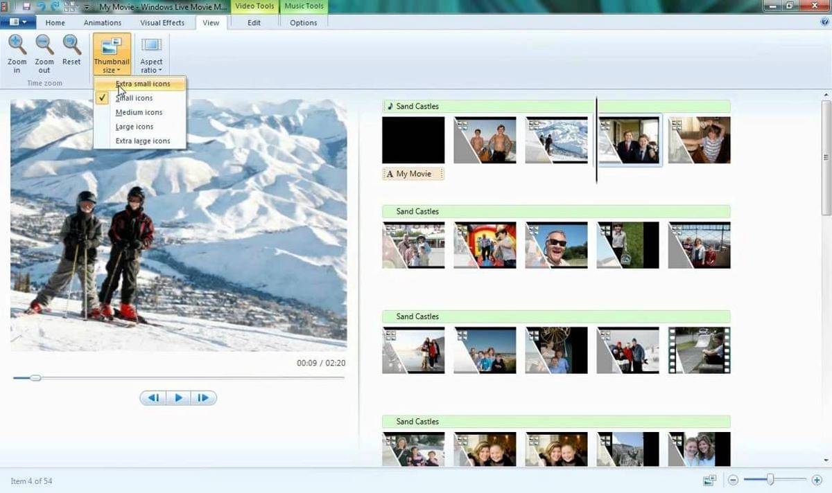Image resolution: width=832 pixels, height=493 pixels.
Task: Choose the checked Small icons option
Action: coord(134,98)
